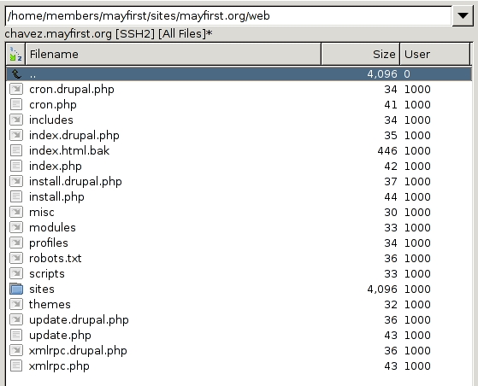Image resolution: width=478 pixels, height=386 pixels.
Task: Sort the listing by the Filename column
Action: [173, 54]
